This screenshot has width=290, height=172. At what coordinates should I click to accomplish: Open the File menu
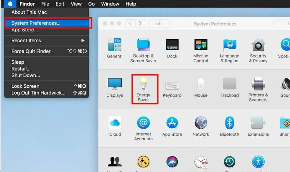click(x=45, y=4)
